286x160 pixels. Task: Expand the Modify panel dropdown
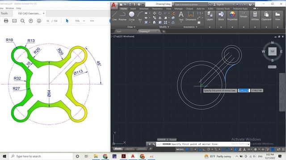point(164,27)
